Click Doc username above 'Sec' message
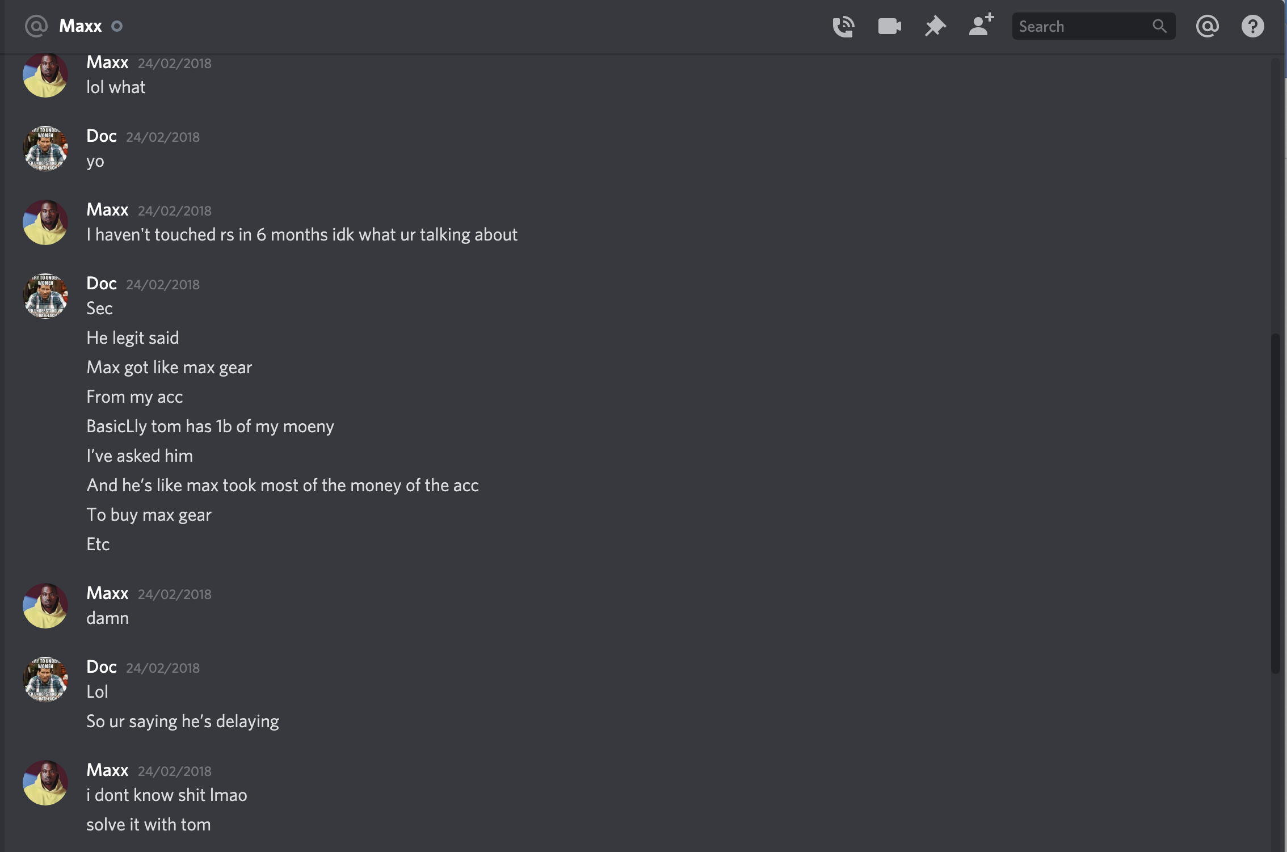 coord(102,283)
